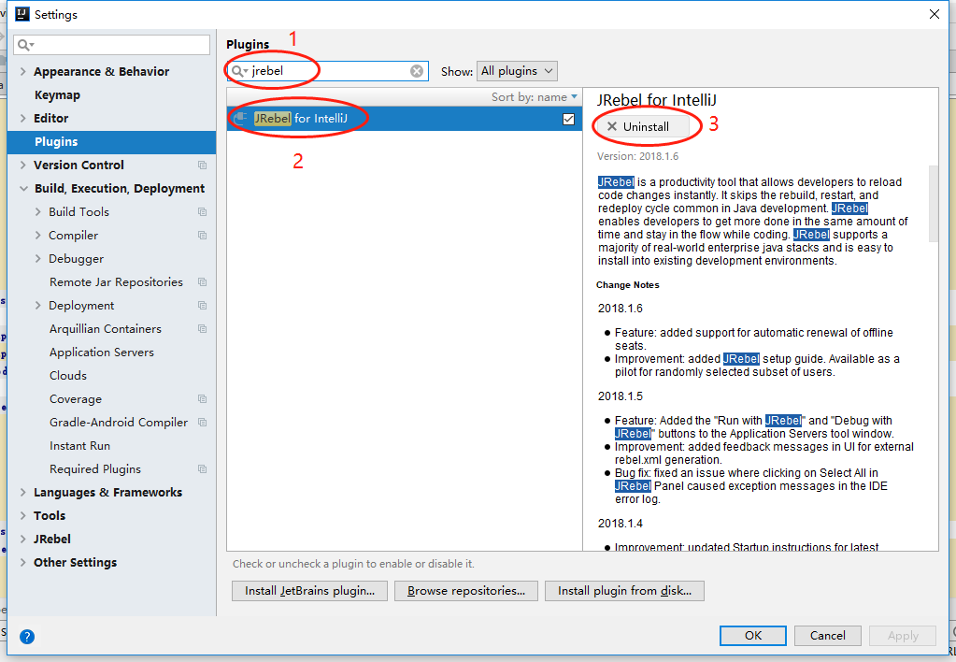Click project-level icon beside Arquillian Containers
The image size is (956, 662).
(203, 329)
